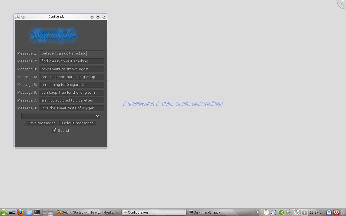Maximize the Configuration window

[98, 17]
